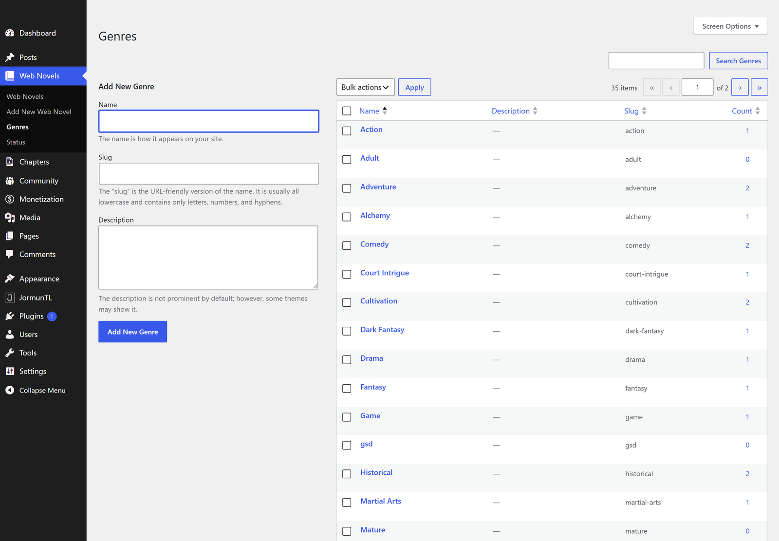Click the Users person icon
The height and width of the screenshot is (541, 779).
click(10, 335)
